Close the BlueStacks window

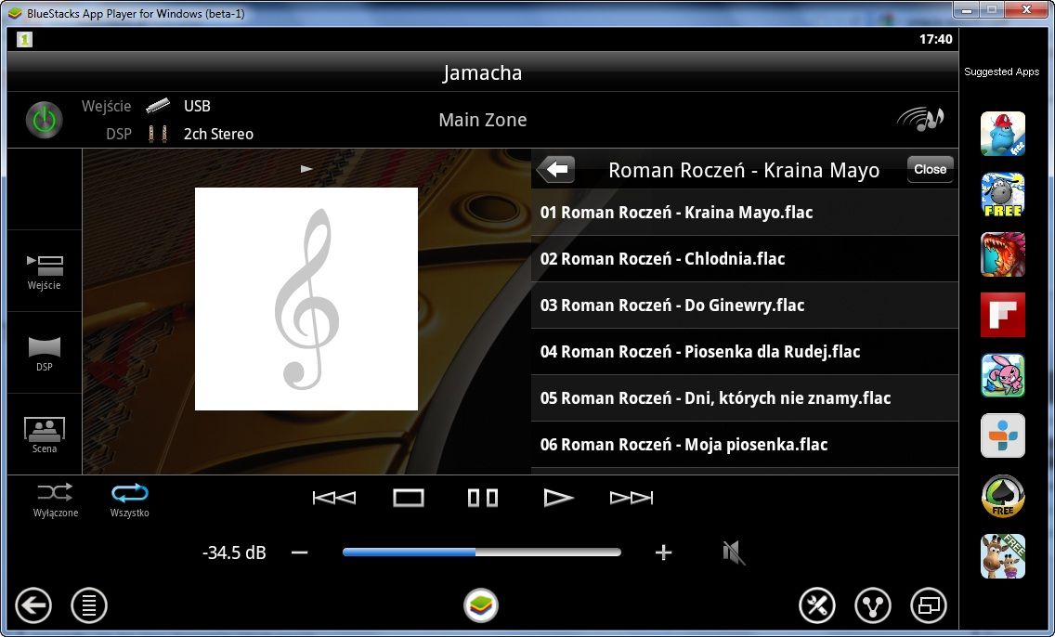tap(1027, 10)
